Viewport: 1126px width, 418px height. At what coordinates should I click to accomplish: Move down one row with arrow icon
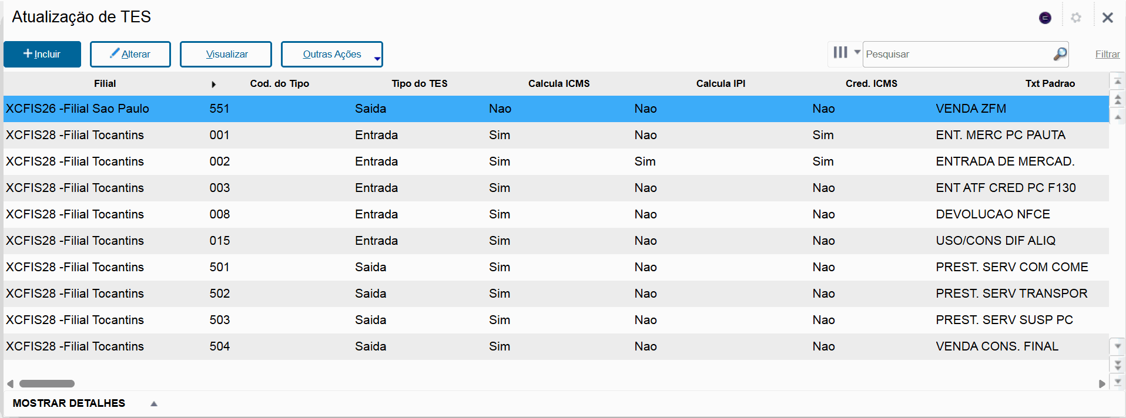tap(1118, 346)
